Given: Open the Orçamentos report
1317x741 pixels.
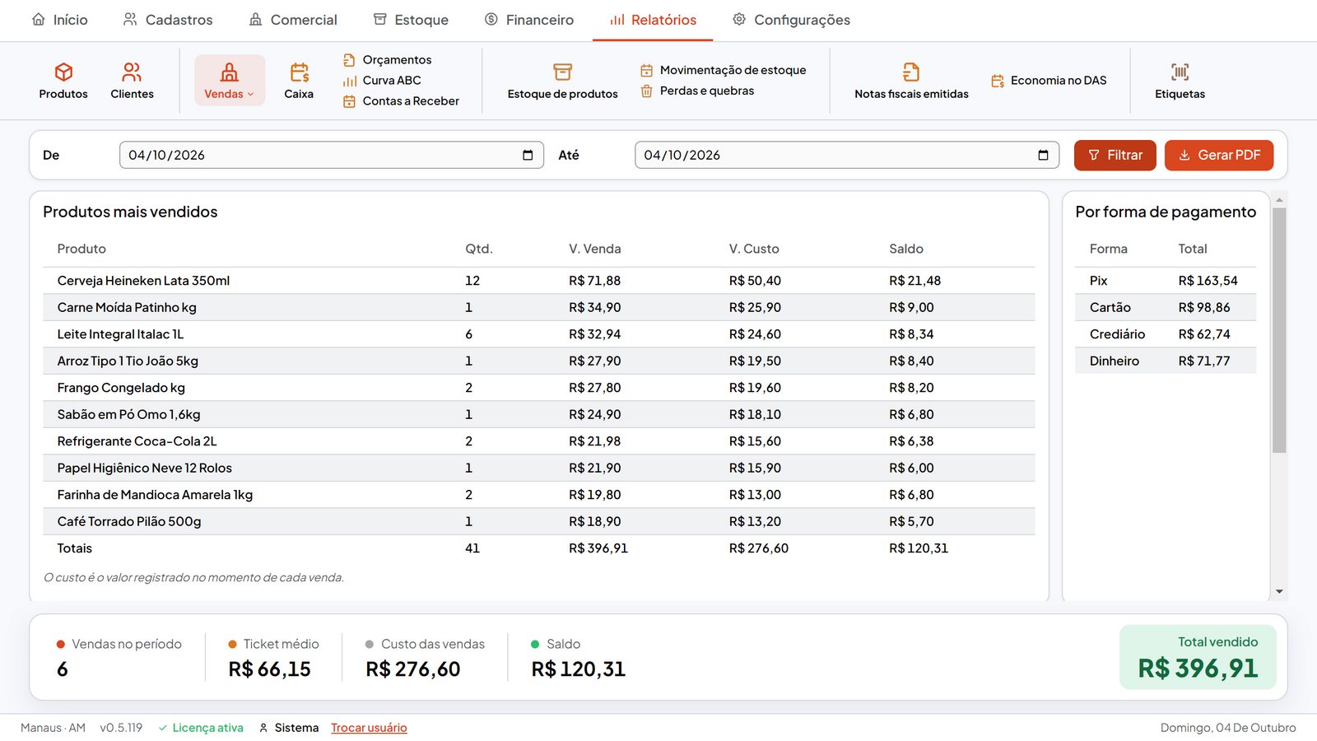Looking at the screenshot, I should [x=387, y=60].
